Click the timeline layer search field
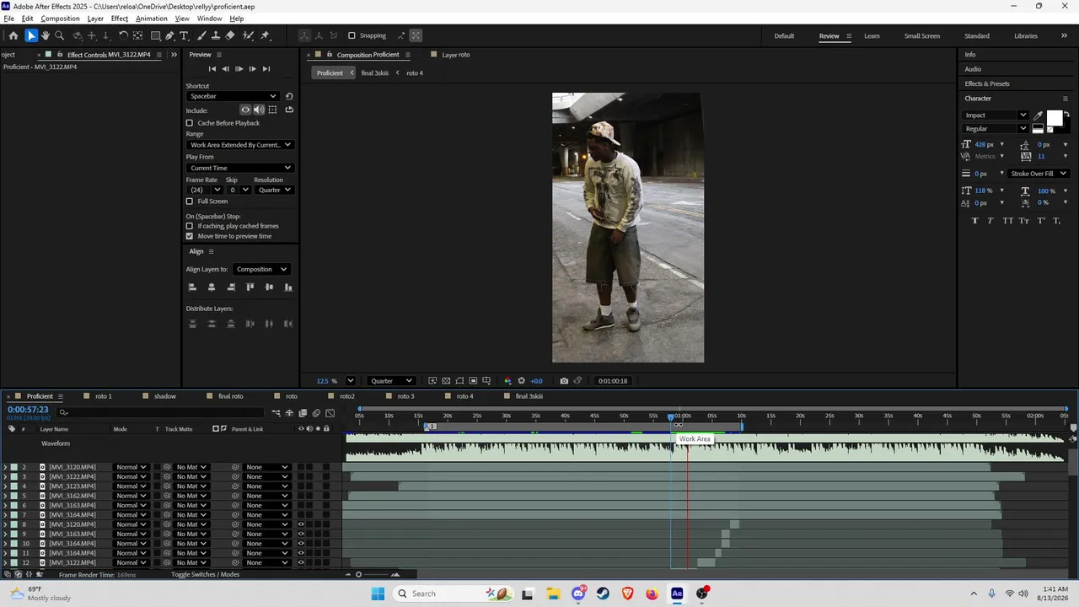1079x607 pixels. pyautogui.click(x=160, y=413)
